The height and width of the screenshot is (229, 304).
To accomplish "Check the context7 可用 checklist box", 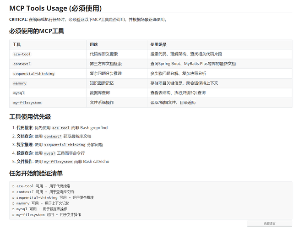I will (x=13, y=192).
